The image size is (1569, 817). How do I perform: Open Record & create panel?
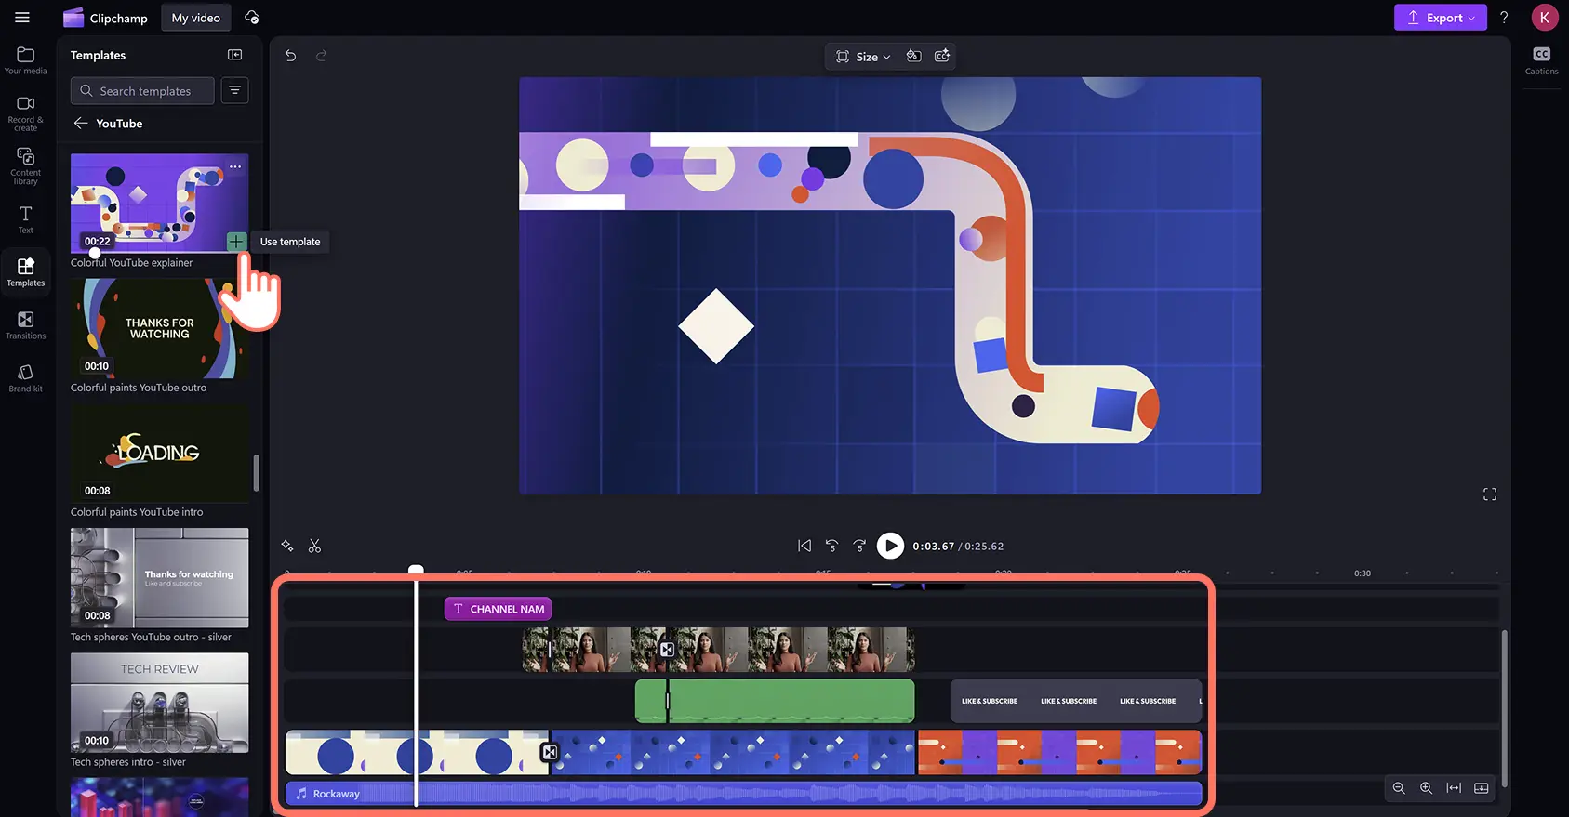tap(25, 113)
